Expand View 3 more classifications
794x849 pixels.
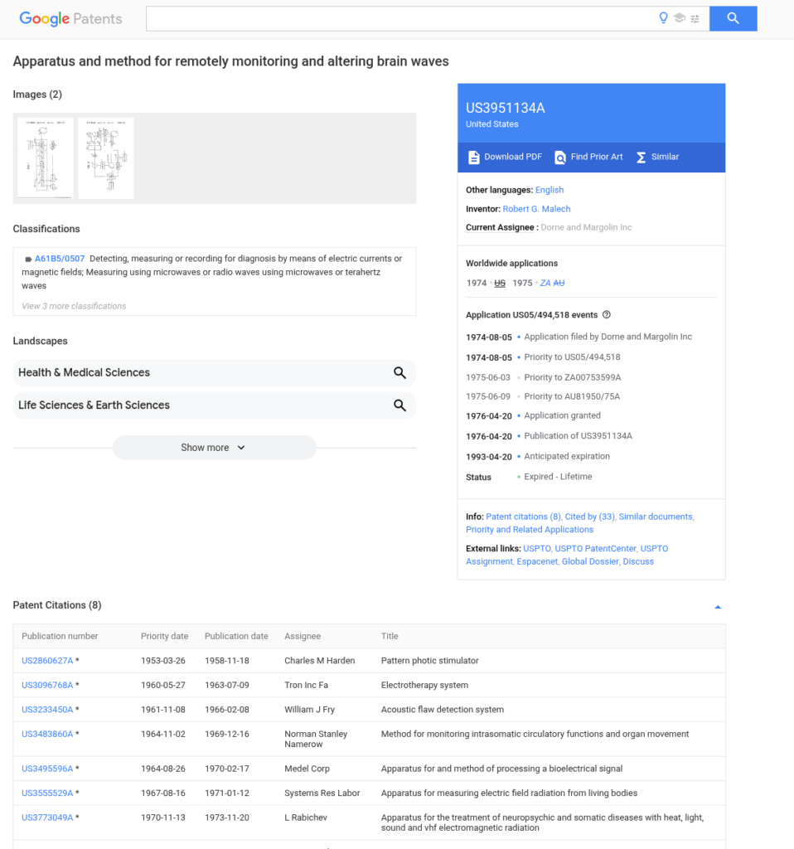coord(74,306)
